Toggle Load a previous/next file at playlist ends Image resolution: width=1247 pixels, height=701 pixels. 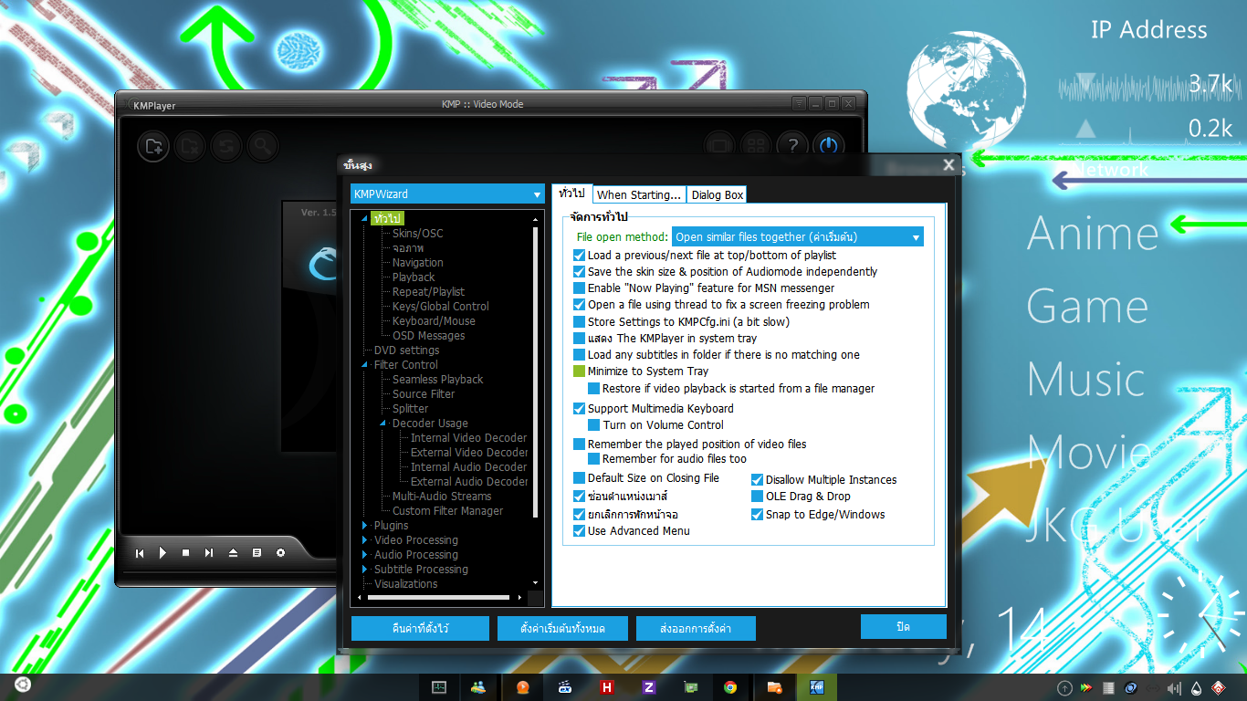pyautogui.click(x=580, y=256)
